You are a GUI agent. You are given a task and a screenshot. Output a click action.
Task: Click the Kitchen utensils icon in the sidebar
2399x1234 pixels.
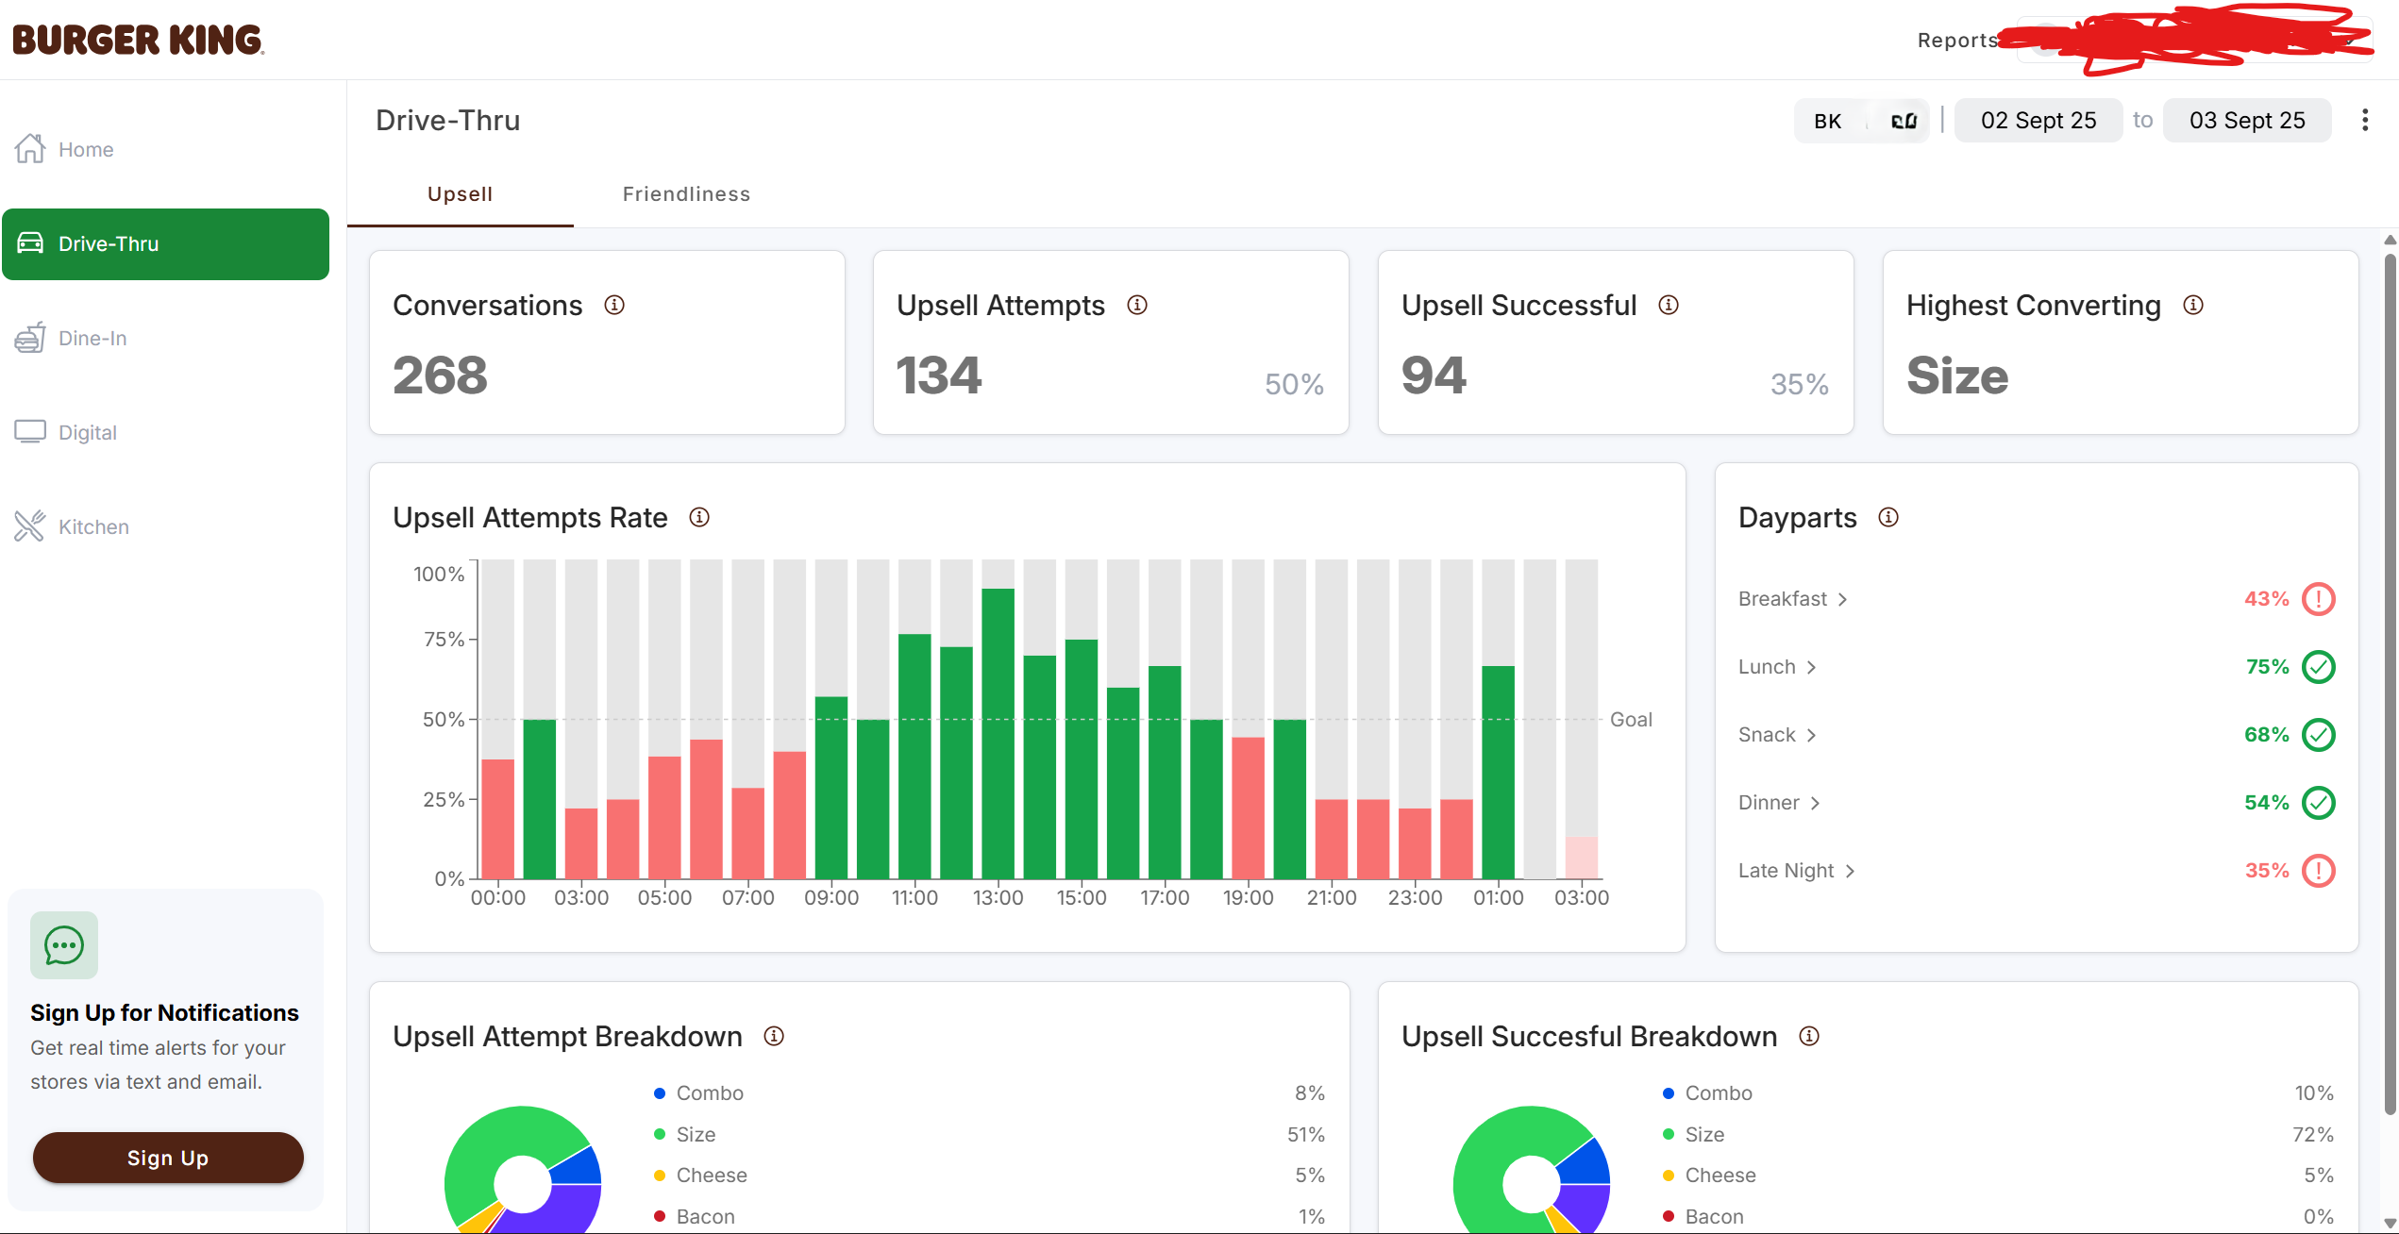[30, 526]
